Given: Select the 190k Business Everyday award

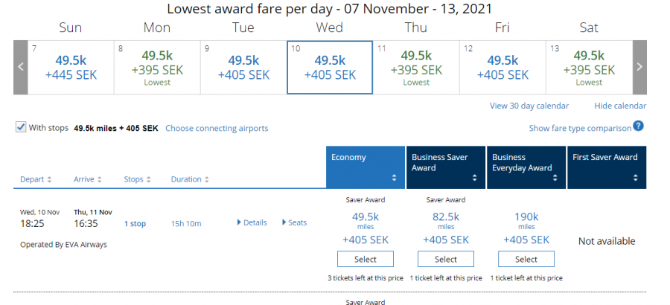Looking at the screenshot, I should click(x=526, y=259).
